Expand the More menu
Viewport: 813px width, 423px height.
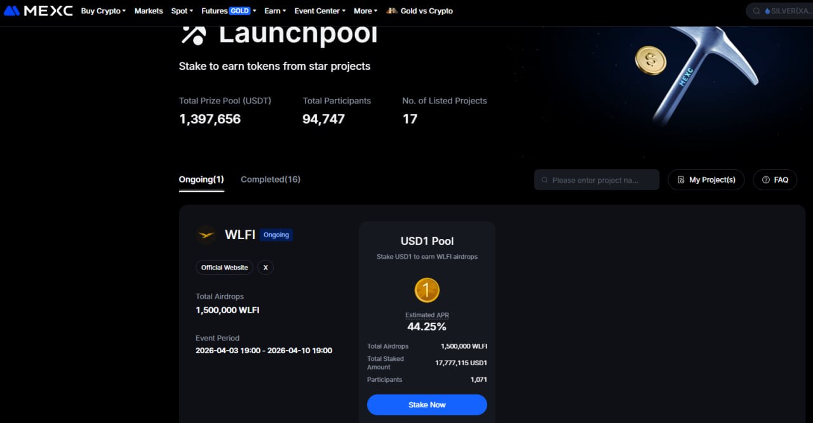(x=365, y=11)
